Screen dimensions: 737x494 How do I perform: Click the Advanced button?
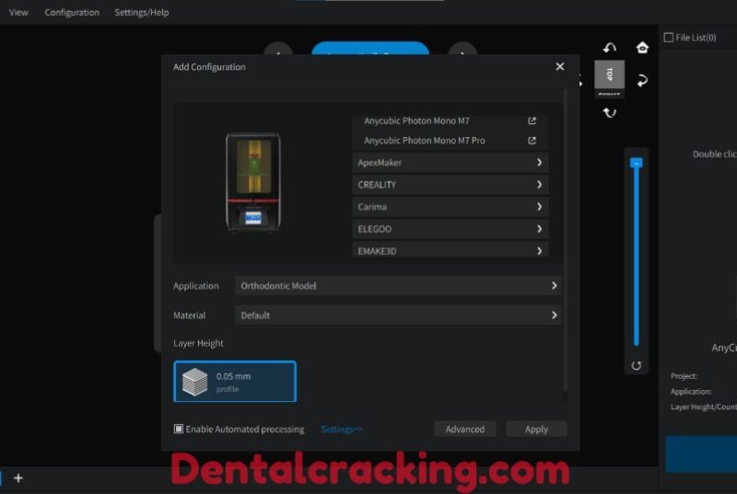click(x=465, y=429)
